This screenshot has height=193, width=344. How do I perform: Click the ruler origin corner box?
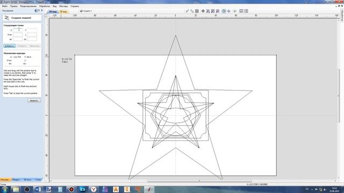[x=47, y=16]
